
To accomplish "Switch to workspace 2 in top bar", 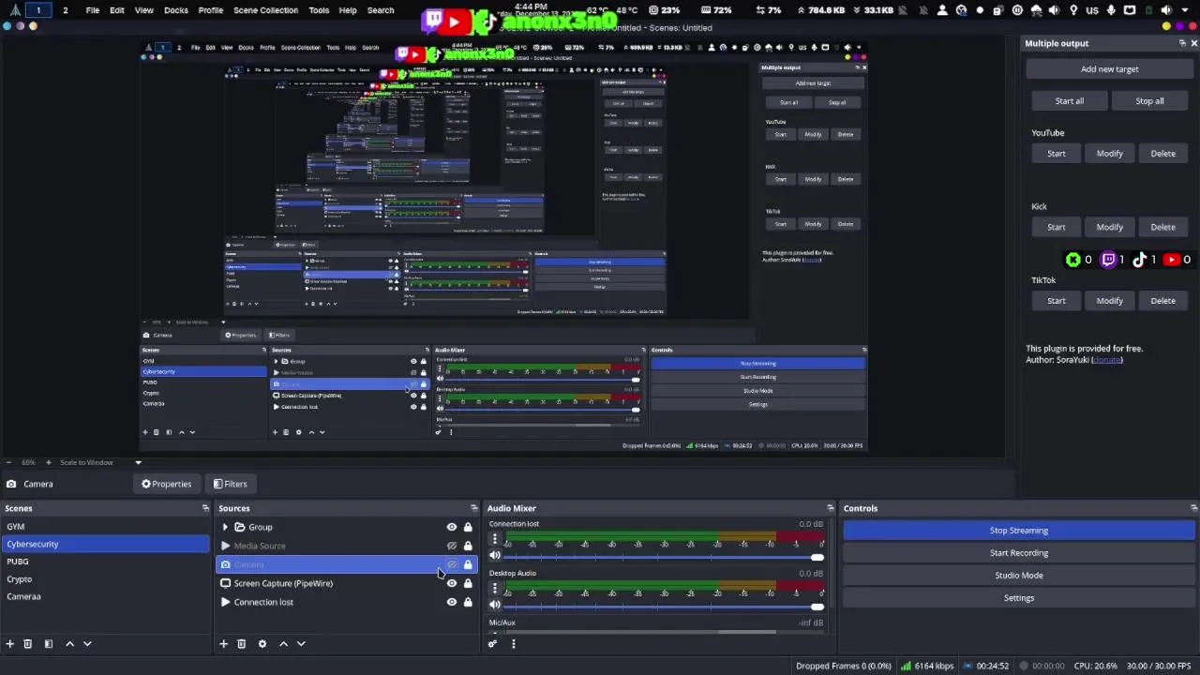I will [x=65, y=10].
